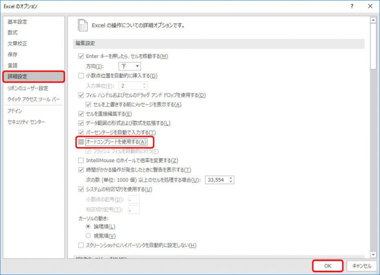
Task: Enable 小数点位置を自動的に挿入する checkbox
Action: (81, 76)
